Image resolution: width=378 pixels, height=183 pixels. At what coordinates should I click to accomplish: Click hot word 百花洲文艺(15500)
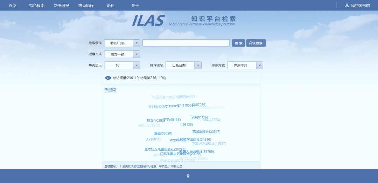pos(194,158)
